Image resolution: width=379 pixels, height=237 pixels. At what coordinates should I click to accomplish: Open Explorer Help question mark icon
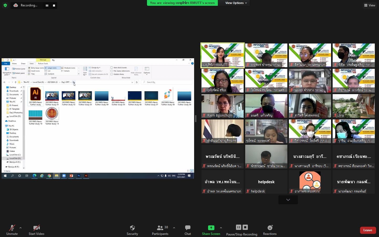[x=192, y=64]
